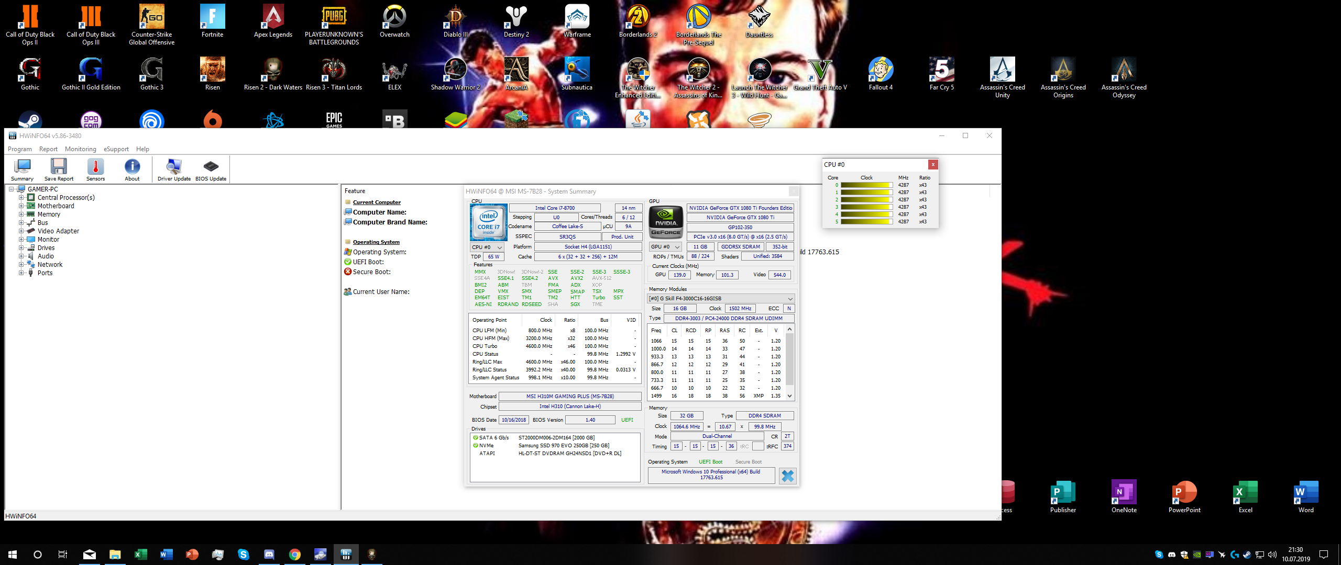
Task: Select the Network tree item
Action: pos(50,265)
